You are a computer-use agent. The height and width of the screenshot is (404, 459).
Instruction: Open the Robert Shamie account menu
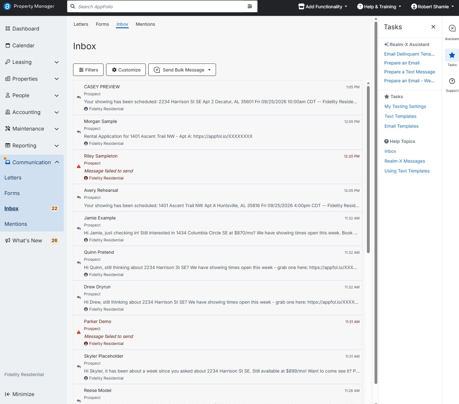pyautogui.click(x=432, y=7)
